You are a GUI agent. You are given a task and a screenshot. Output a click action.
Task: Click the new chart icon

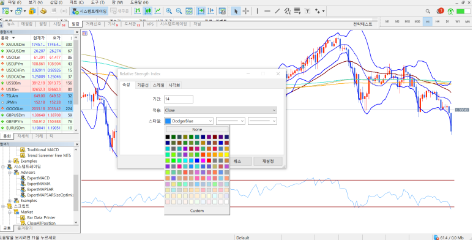coord(5,11)
